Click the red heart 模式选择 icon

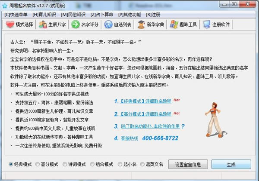click(10, 25)
